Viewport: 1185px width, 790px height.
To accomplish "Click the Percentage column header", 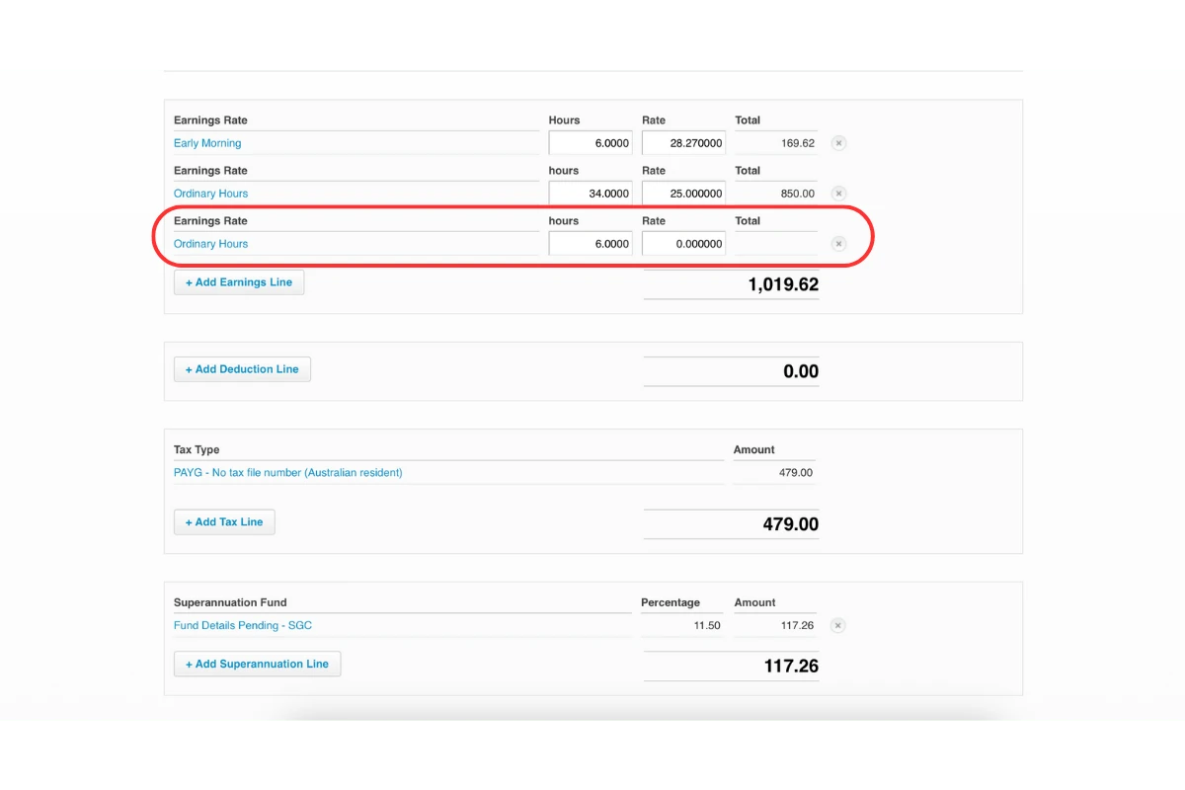I will click(x=671, y=602).
